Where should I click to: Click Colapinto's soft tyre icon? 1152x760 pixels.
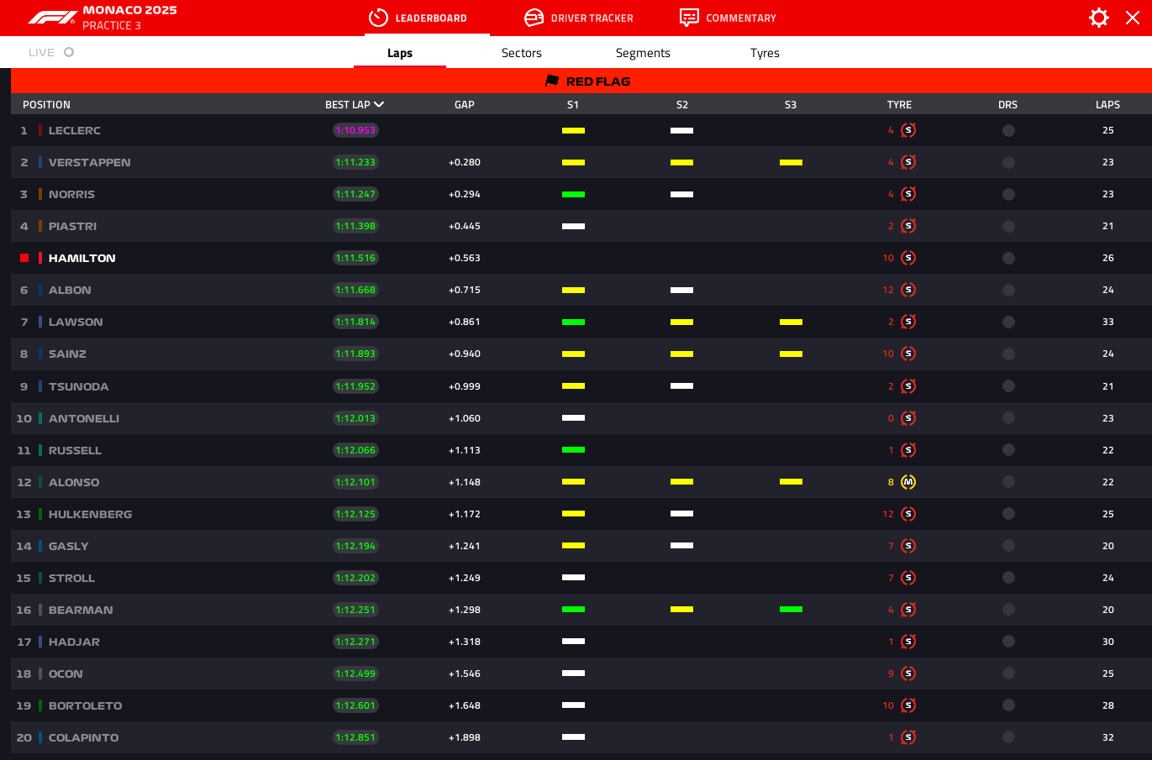click(908, 737)
